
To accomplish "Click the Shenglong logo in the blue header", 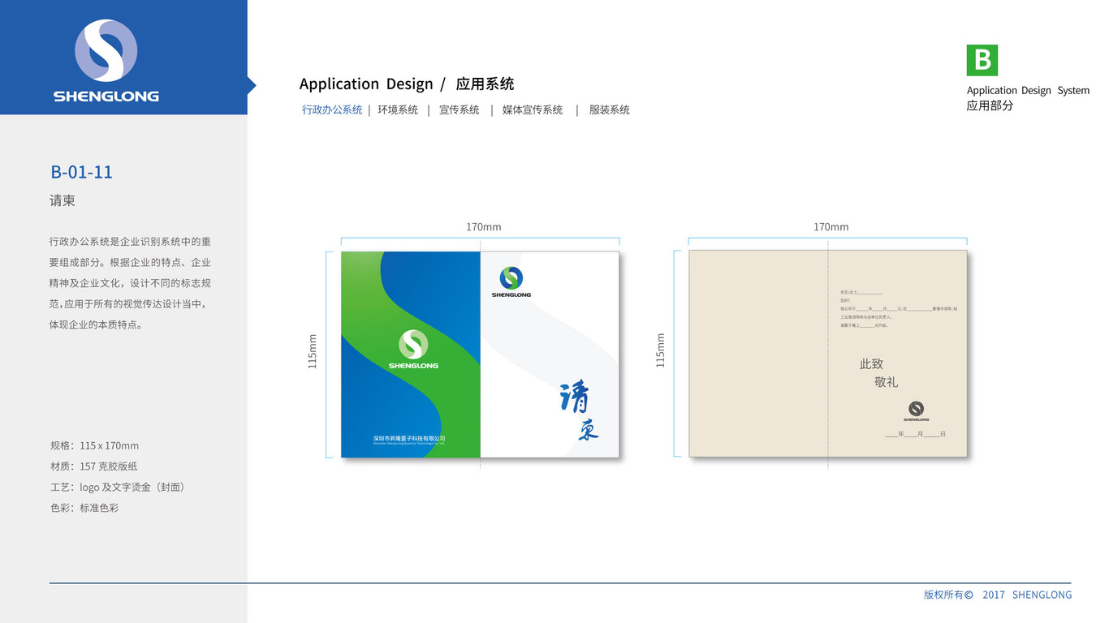I will coord(106,61).
